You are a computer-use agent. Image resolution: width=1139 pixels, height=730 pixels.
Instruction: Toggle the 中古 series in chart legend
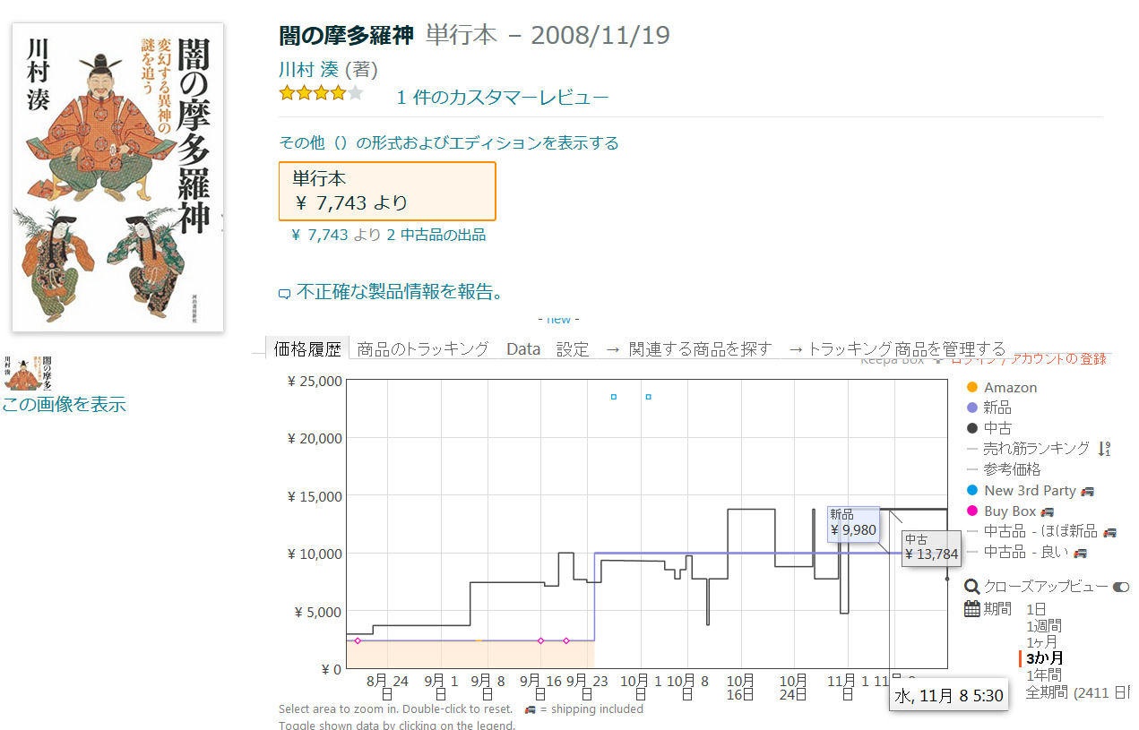pos(988,428)
